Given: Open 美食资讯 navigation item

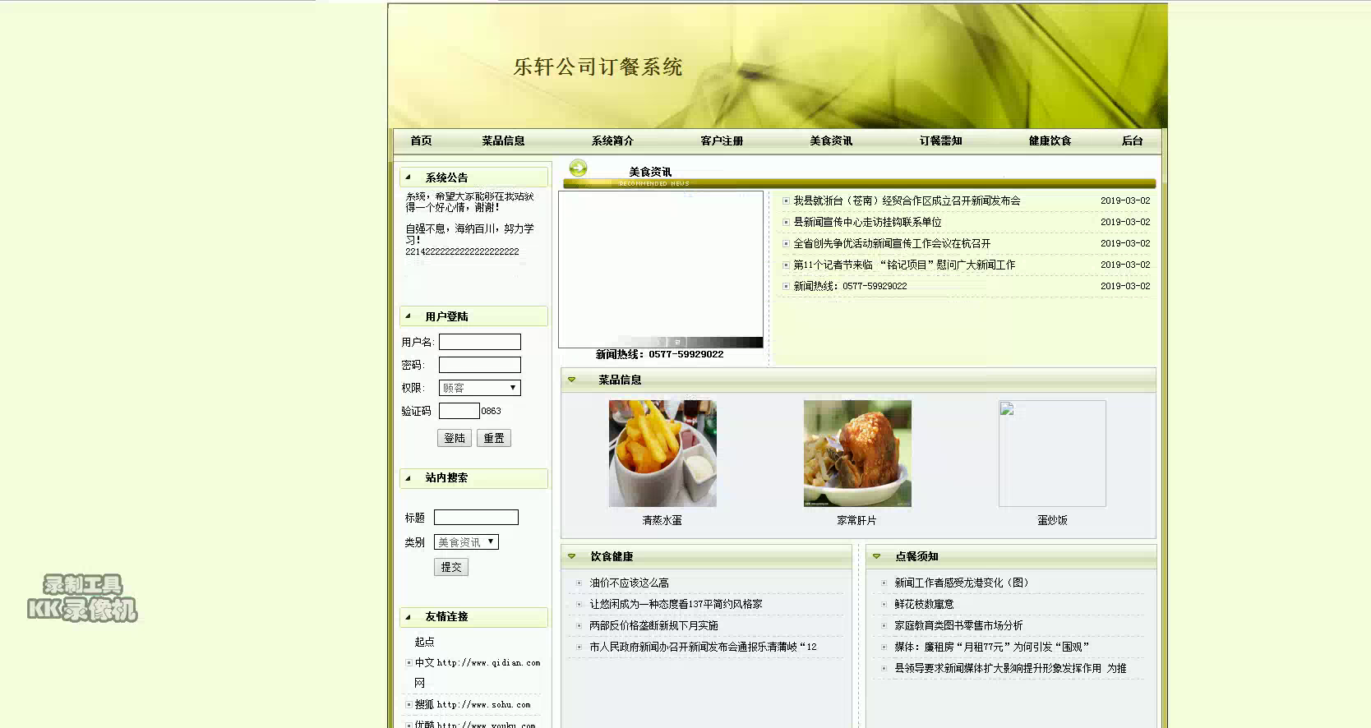Looking at the screenshot, I should (831, 141).
